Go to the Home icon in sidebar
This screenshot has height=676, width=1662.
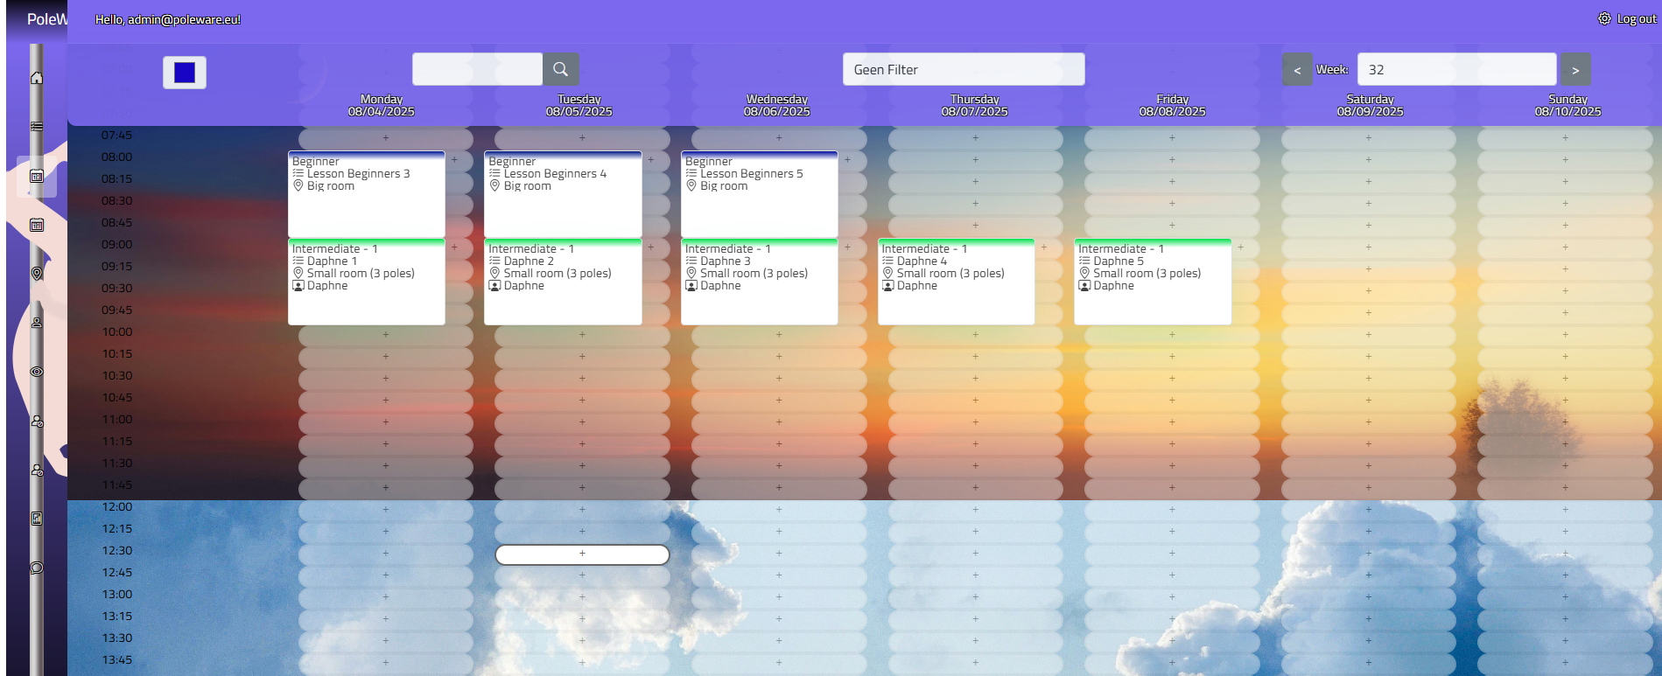point(37,78)
